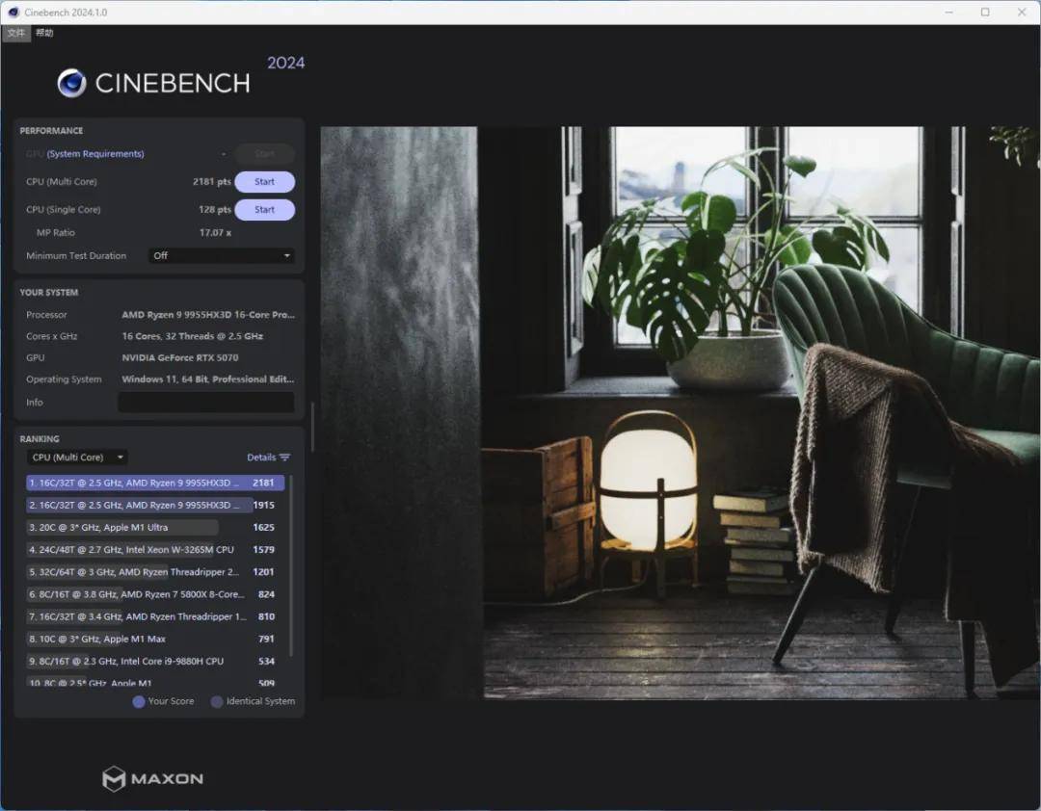Click the 16 Cores, 32 Threads value
This screenshot has width=1041, height=811.
click(192, 336)
